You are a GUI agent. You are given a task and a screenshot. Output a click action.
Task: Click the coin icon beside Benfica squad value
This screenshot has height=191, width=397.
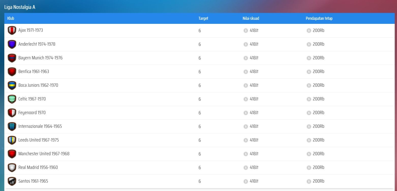pos(246,72)
